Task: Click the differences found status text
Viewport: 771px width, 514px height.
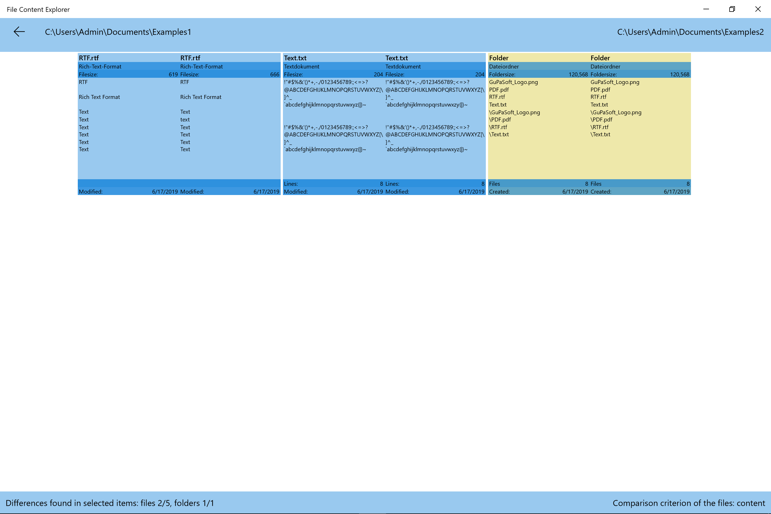Action: [x=110, y=503]
